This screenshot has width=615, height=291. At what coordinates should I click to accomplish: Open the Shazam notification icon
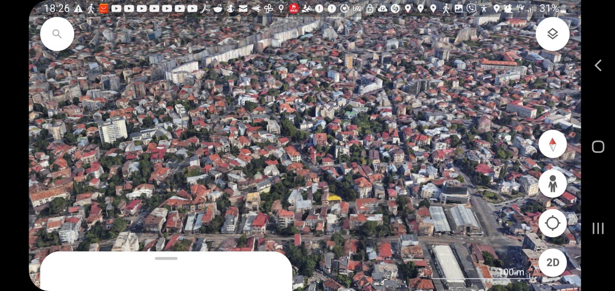[x=395, y=8]
